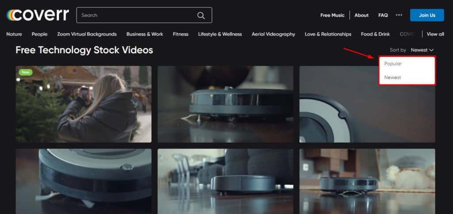Click the Join Us button
Screen dimensions: 453x214
click(x=426, y=15)
